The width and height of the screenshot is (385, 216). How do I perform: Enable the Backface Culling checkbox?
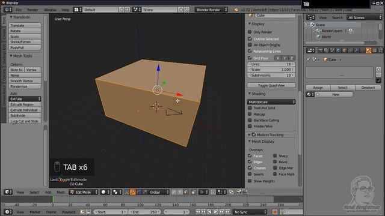tap(250, 120)
